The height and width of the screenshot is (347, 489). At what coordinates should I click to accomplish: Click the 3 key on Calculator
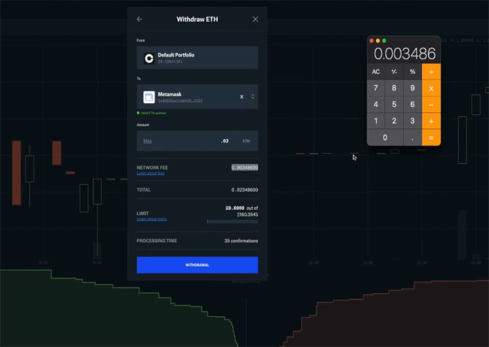pyautogui.click(x=412, y=121)
